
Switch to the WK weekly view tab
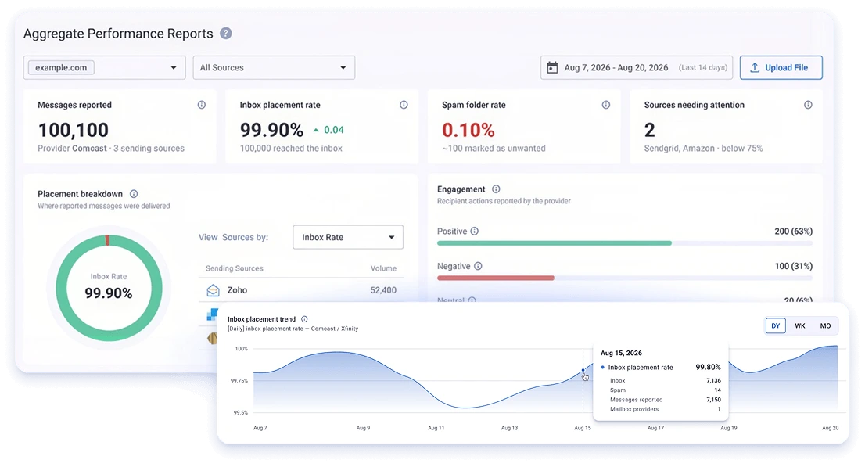(x=800, y=325)
